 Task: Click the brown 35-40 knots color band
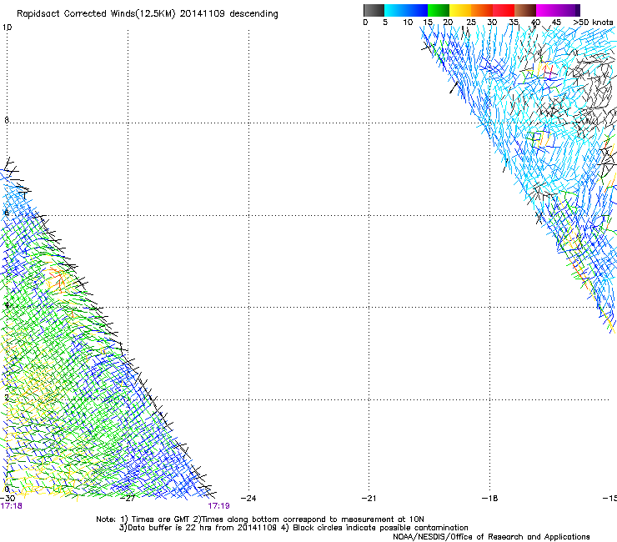[525, 10]
